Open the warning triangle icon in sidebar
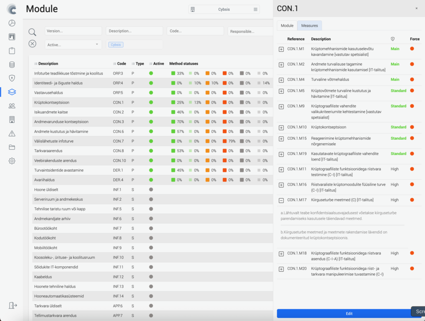The image size is (425, 321). (12, 134)
